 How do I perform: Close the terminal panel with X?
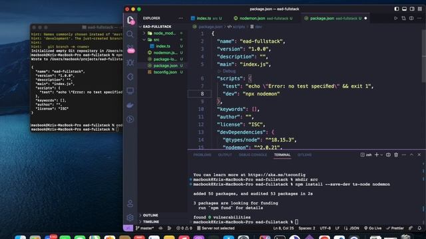point(419,155)
